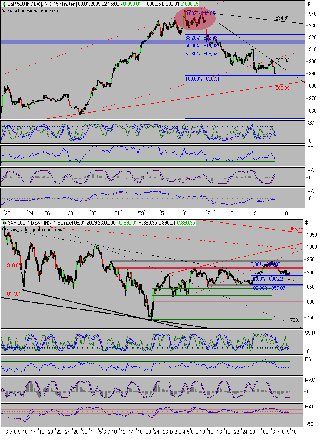Click the copyright symbol in the upper chart
The height and width of the screenshot is (440, 320).
pyautogui.click(x=4, y=11)
